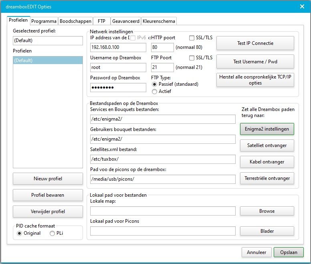
Task: Choose PLi PID cache formaat
Action: [x=52, y=233]
